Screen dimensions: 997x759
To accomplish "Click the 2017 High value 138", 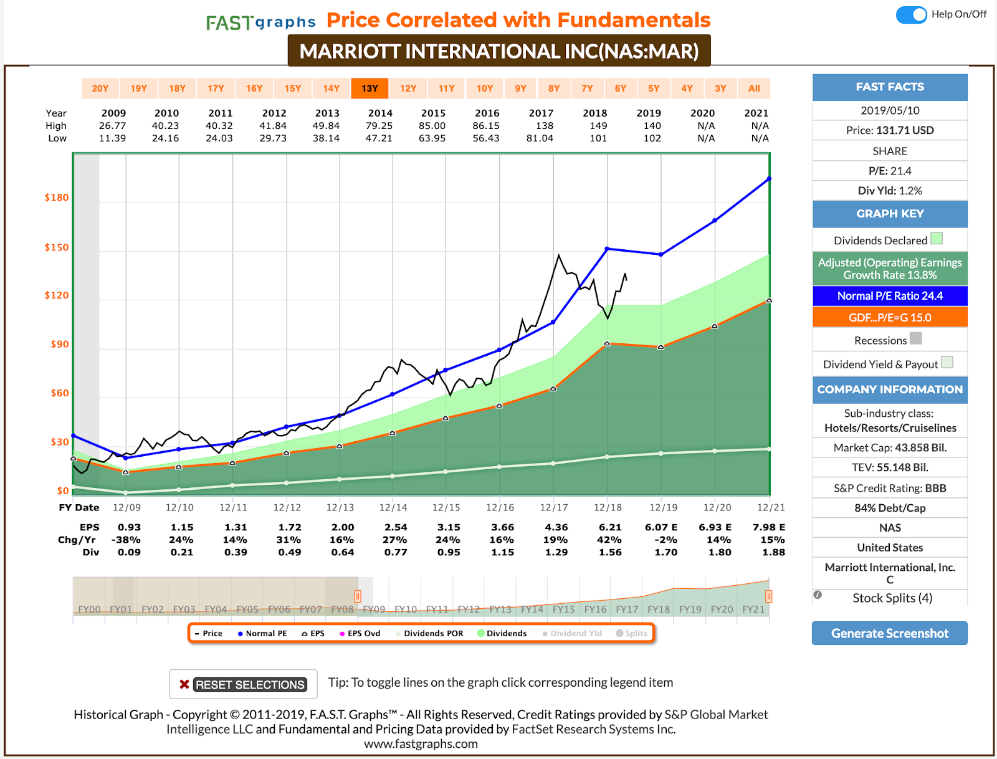I will [545, 126].
